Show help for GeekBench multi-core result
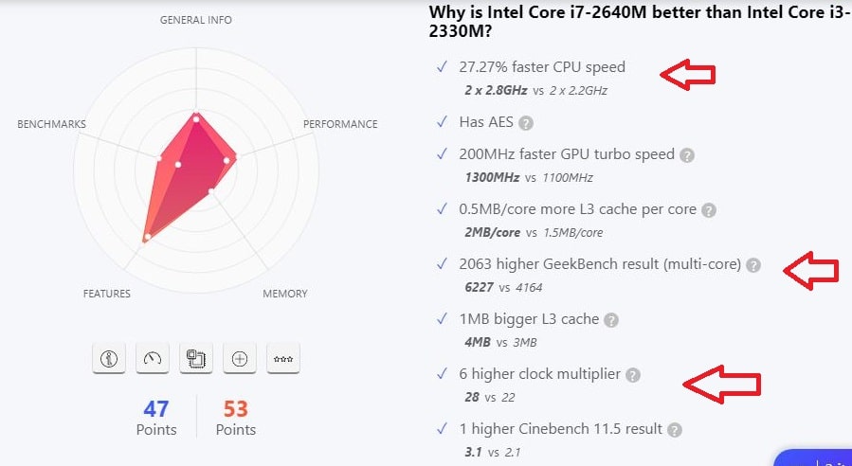The width and height of the screenshot is (852, 466). tap(753, 265)
